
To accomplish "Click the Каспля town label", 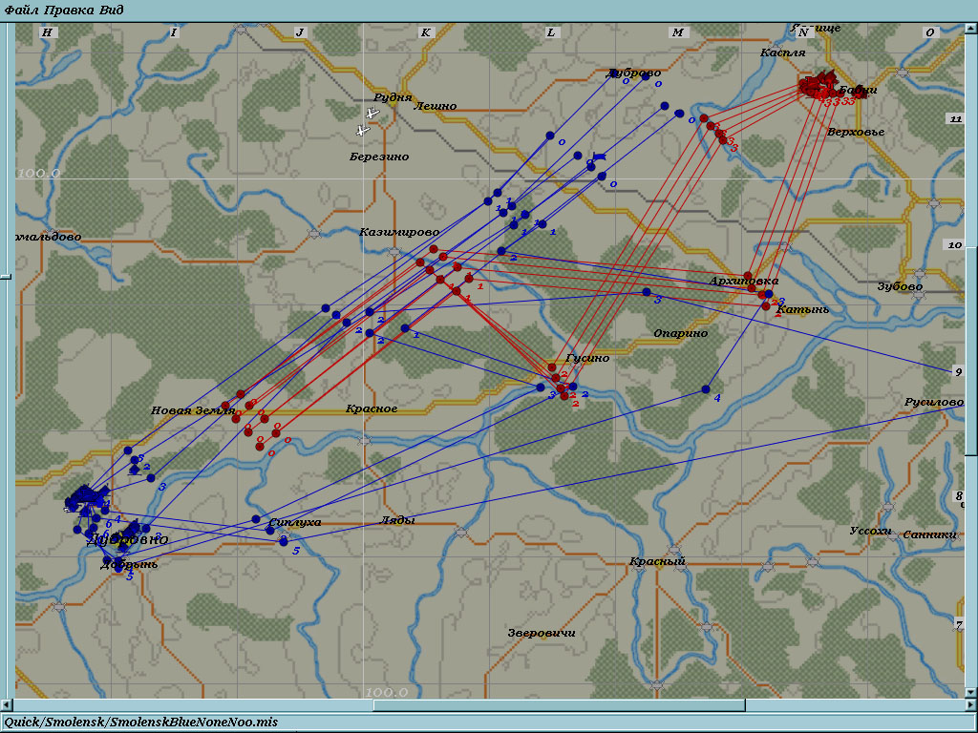I will click(783, 53).
